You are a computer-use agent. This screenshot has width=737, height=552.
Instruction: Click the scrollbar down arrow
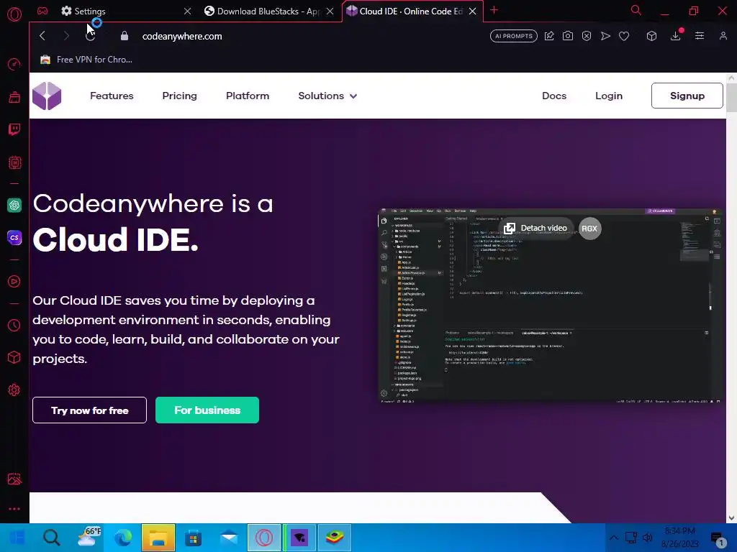(x=731, y=517)
